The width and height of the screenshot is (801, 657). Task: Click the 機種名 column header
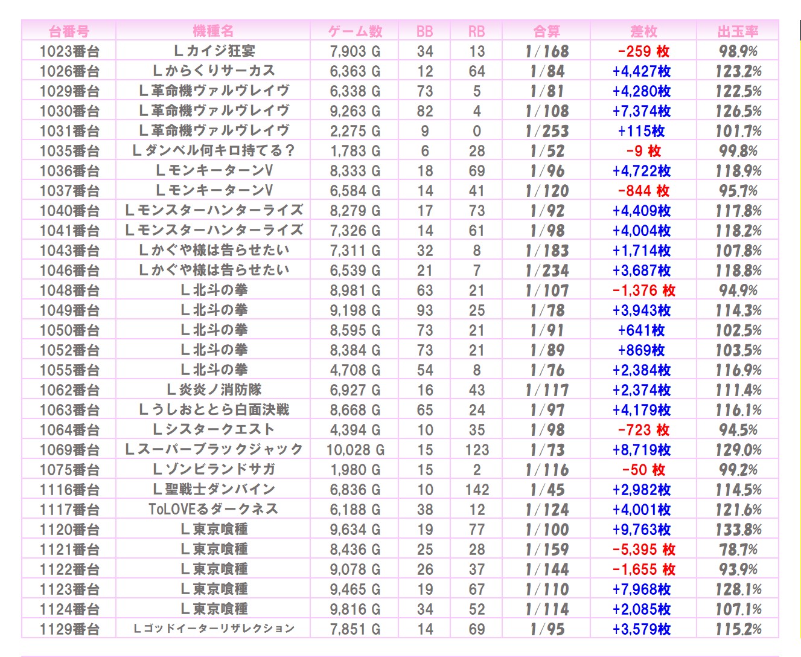213,31
